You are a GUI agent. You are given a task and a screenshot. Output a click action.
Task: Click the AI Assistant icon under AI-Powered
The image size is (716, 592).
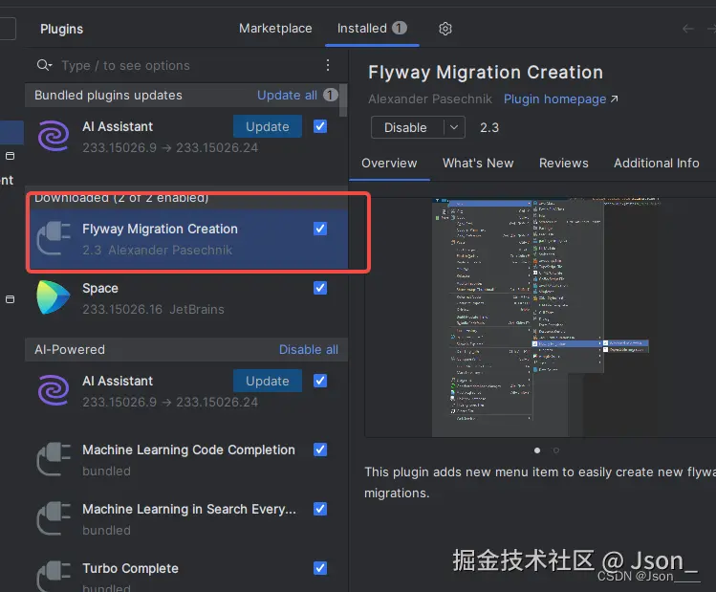tap(54, 390)
